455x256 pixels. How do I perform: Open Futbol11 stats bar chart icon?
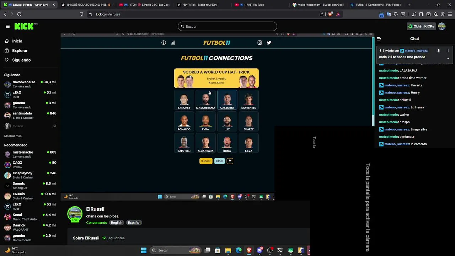(173, 43)
